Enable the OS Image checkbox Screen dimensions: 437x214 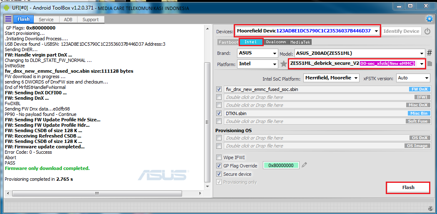click(219, 145)
